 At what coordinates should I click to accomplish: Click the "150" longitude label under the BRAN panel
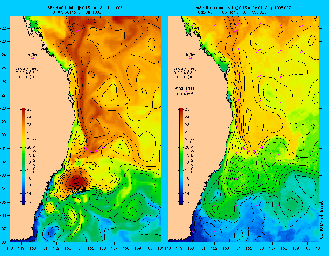point(33,248)
